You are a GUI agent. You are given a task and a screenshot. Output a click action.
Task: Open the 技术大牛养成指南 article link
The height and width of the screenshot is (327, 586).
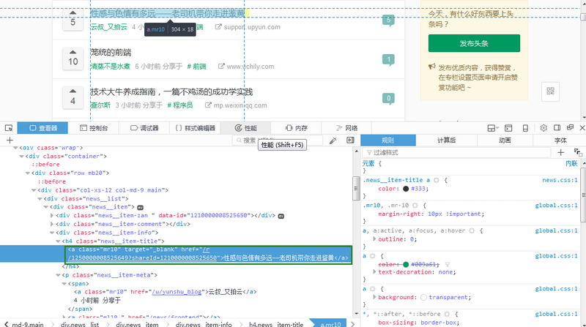pos(171,91)
